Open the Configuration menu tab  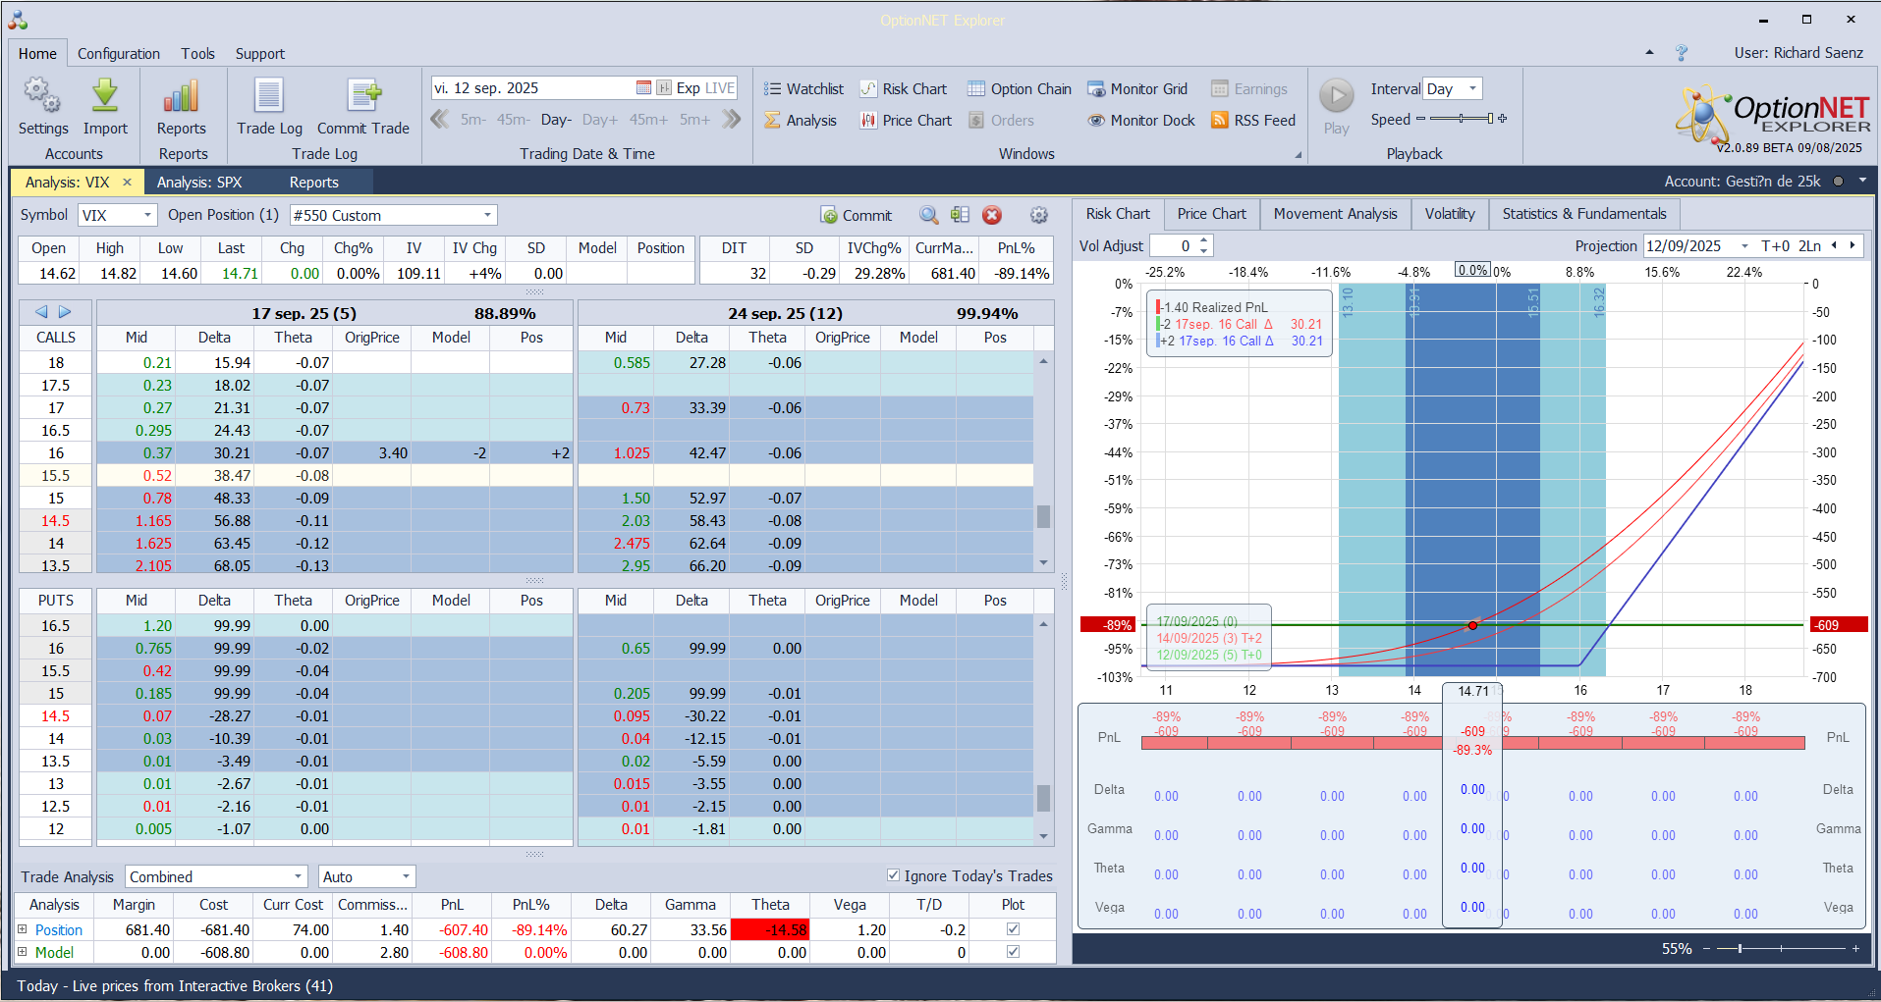[119, 53]
